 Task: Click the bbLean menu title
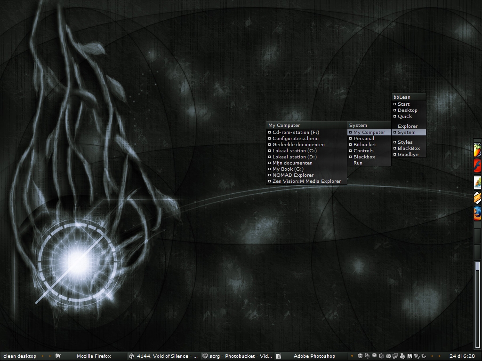tap(409, 97)
